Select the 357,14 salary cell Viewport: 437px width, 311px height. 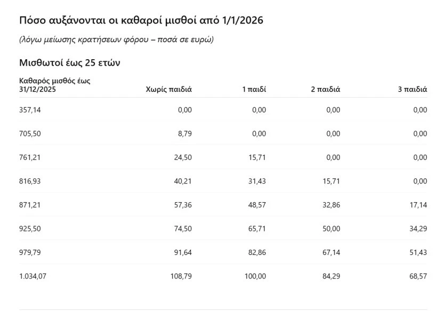coord(30,110)
